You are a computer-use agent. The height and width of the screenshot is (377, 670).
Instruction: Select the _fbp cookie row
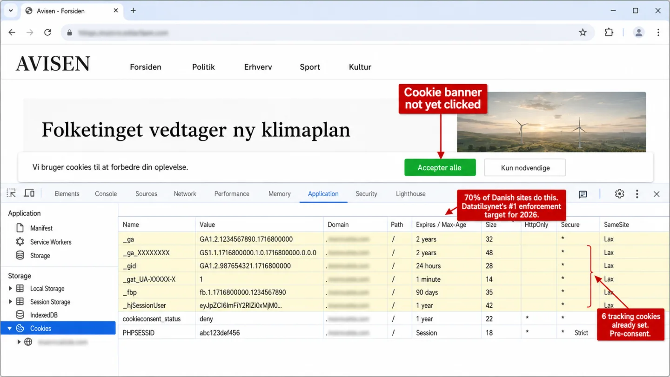click(x=394, y=292)
